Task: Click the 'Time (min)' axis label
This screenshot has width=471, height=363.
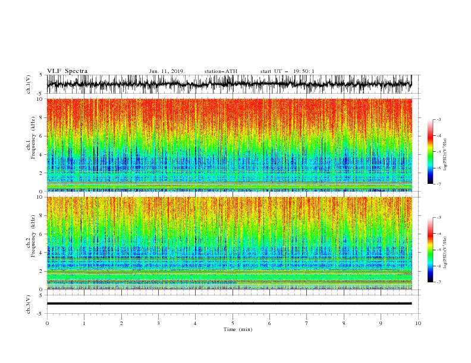Action: [x=238, y=329]
